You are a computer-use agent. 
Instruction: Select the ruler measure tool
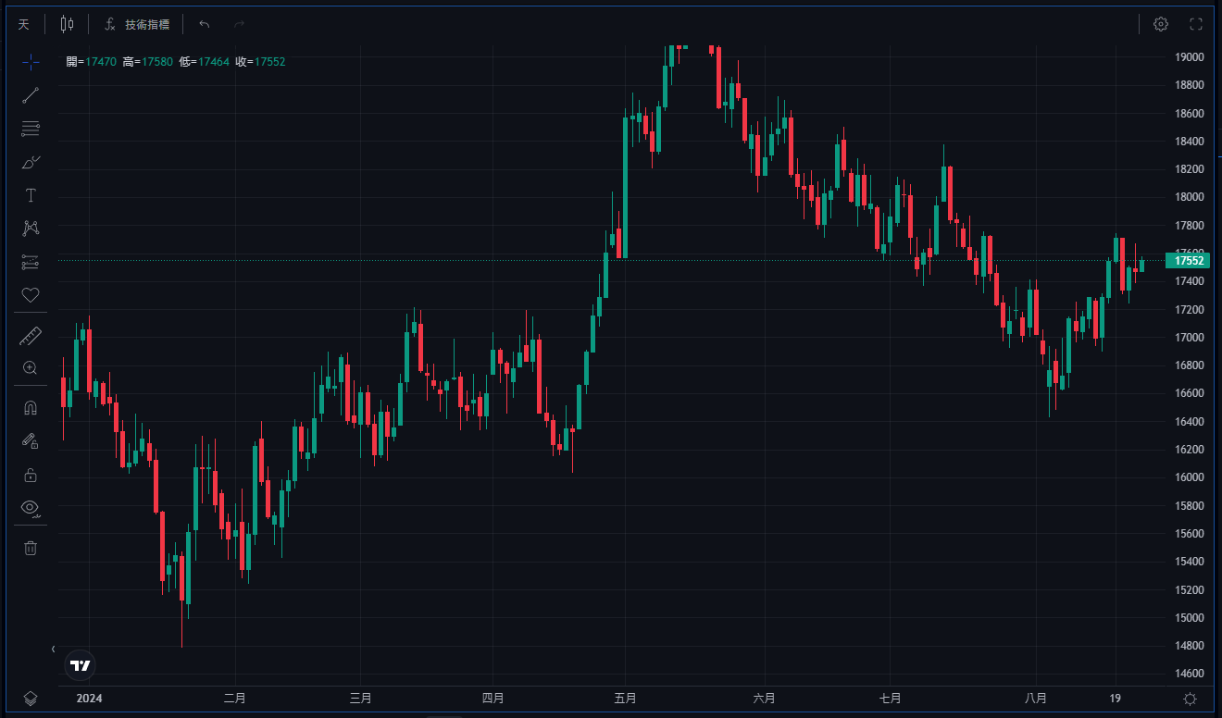click(x=31, y=336)
